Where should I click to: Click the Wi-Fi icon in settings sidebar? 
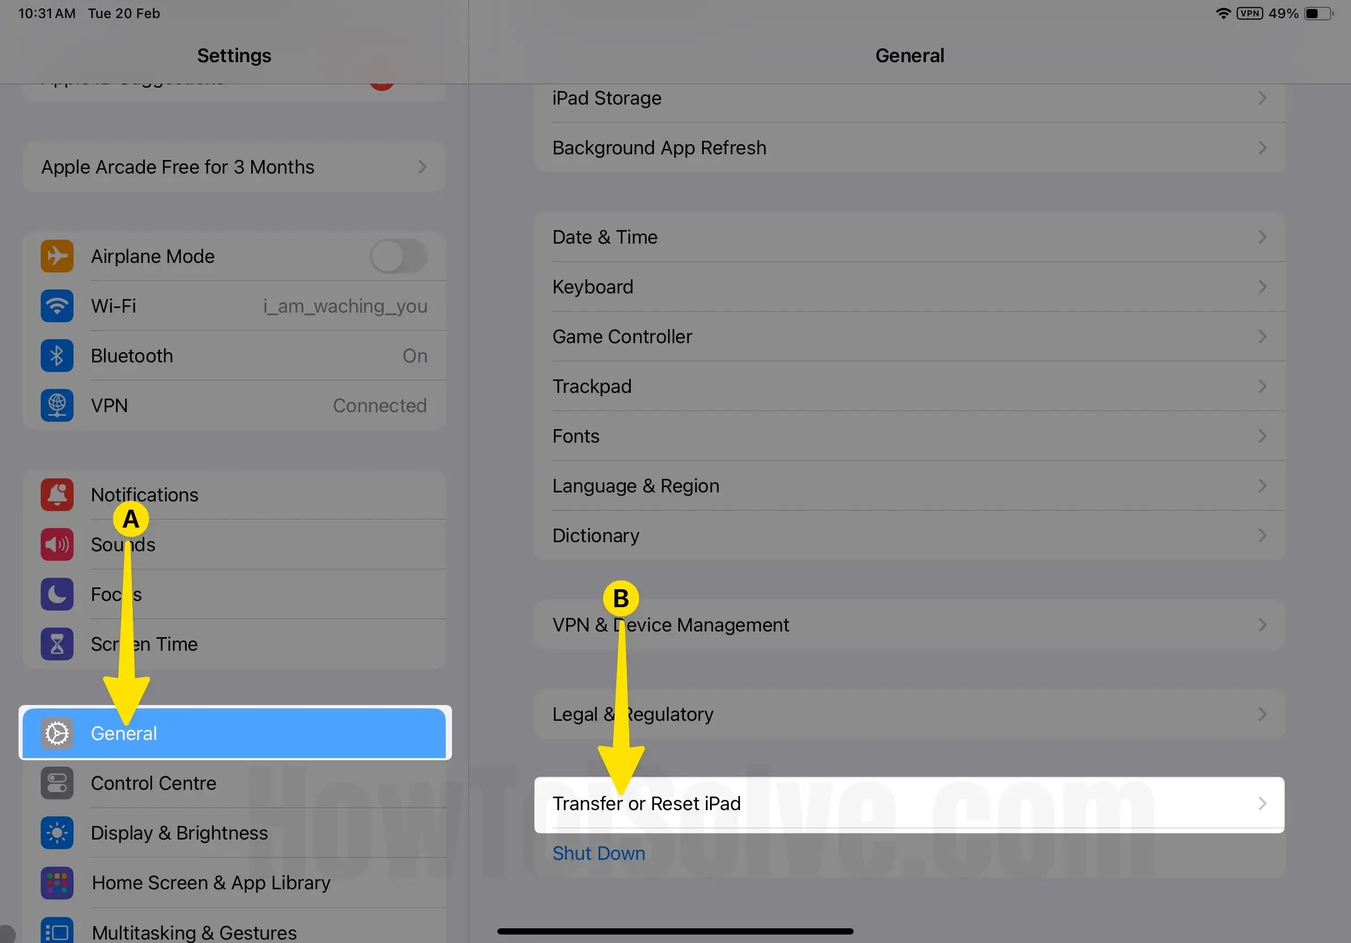(x=57, y=306)
